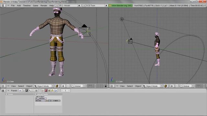Screen dimensions: 207x116
Task: Open right viewport Object menu
Action: click(138, 86)
